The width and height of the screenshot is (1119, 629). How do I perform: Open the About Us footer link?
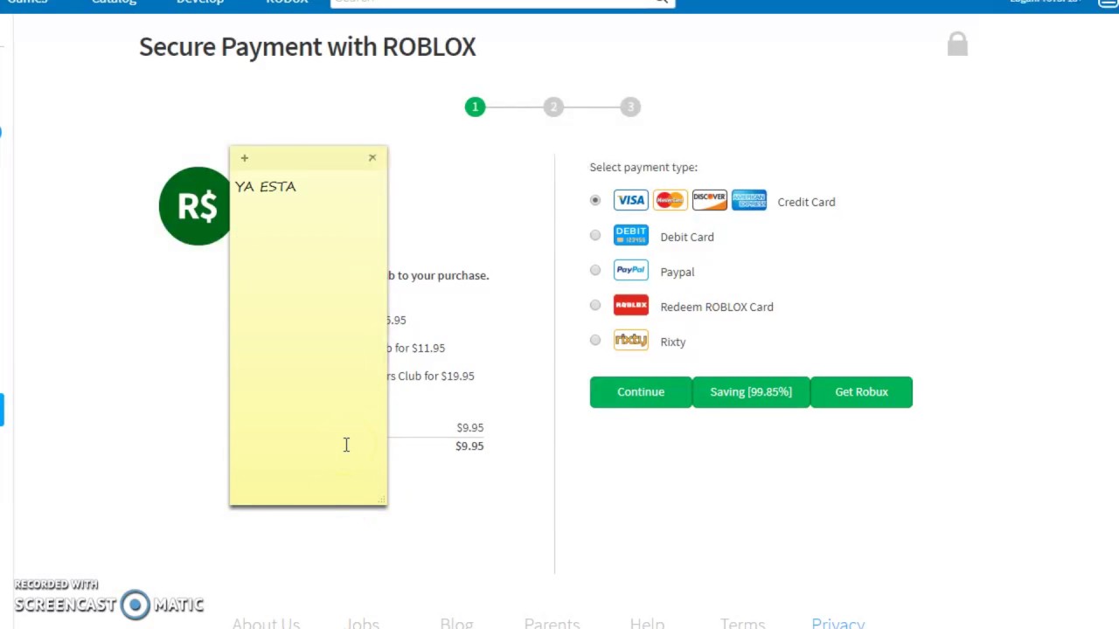266,623
